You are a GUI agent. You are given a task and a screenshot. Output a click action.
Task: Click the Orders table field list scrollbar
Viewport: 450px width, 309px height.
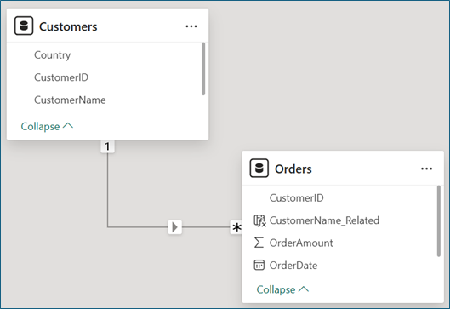439,220
